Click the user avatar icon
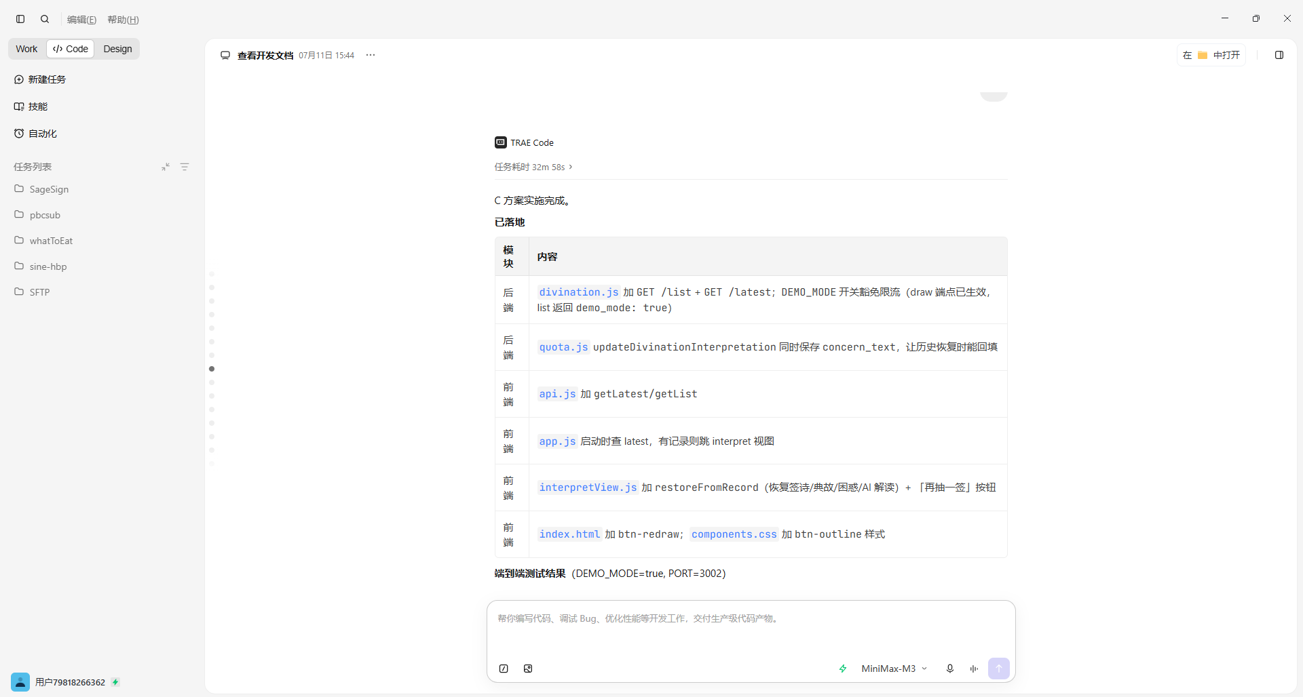Screen dimensions: 1303x697 20,682
